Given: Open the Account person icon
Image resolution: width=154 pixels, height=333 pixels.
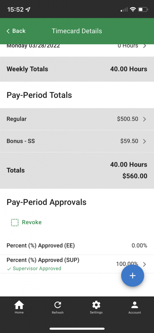Looking at the screenshot, I should pos(135,305).
